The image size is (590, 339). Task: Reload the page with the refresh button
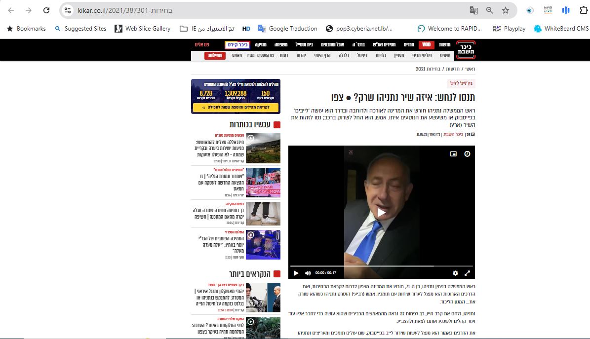coord(46,10)
